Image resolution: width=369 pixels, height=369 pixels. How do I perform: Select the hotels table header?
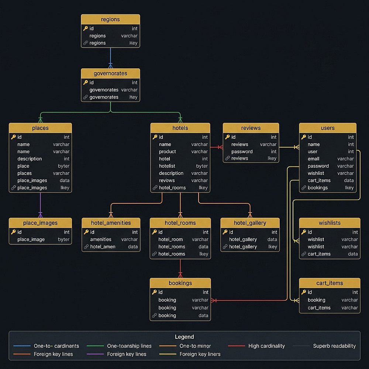pos(180,128)
